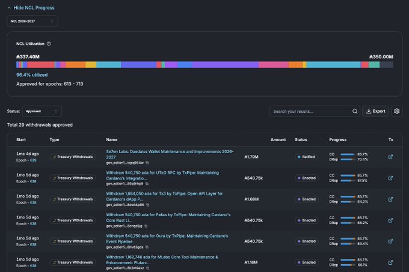The width and height of the screenshot is (409, 272).
Task: Click Enacted badge in UTxO RPC row
Action: 307,178
